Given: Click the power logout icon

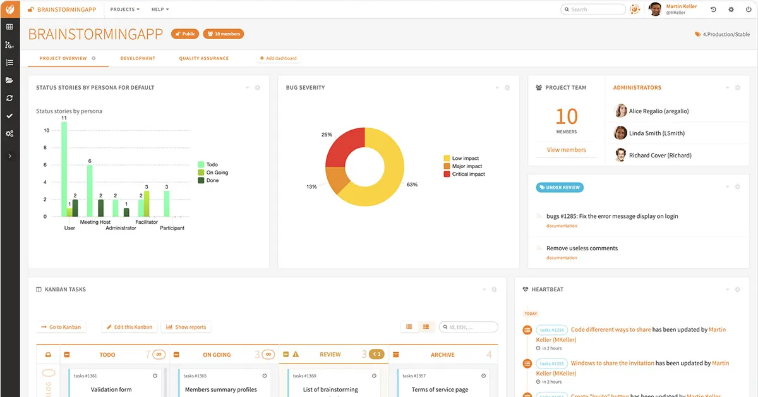Looking at the screenshot, I should [x=749, y=9].
